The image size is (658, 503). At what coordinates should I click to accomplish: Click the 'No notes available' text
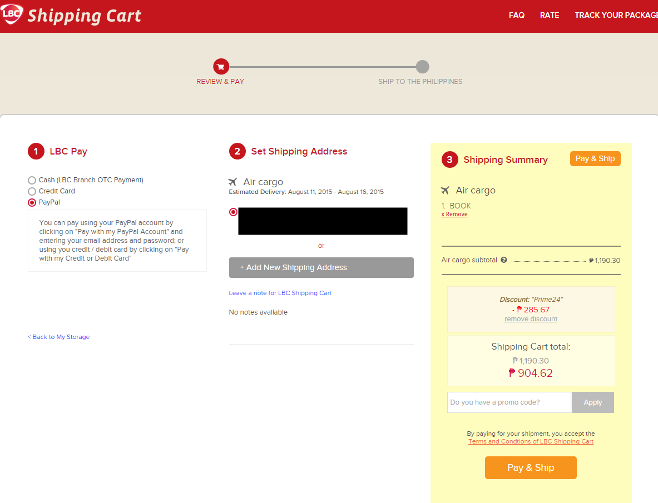[258, 312]
